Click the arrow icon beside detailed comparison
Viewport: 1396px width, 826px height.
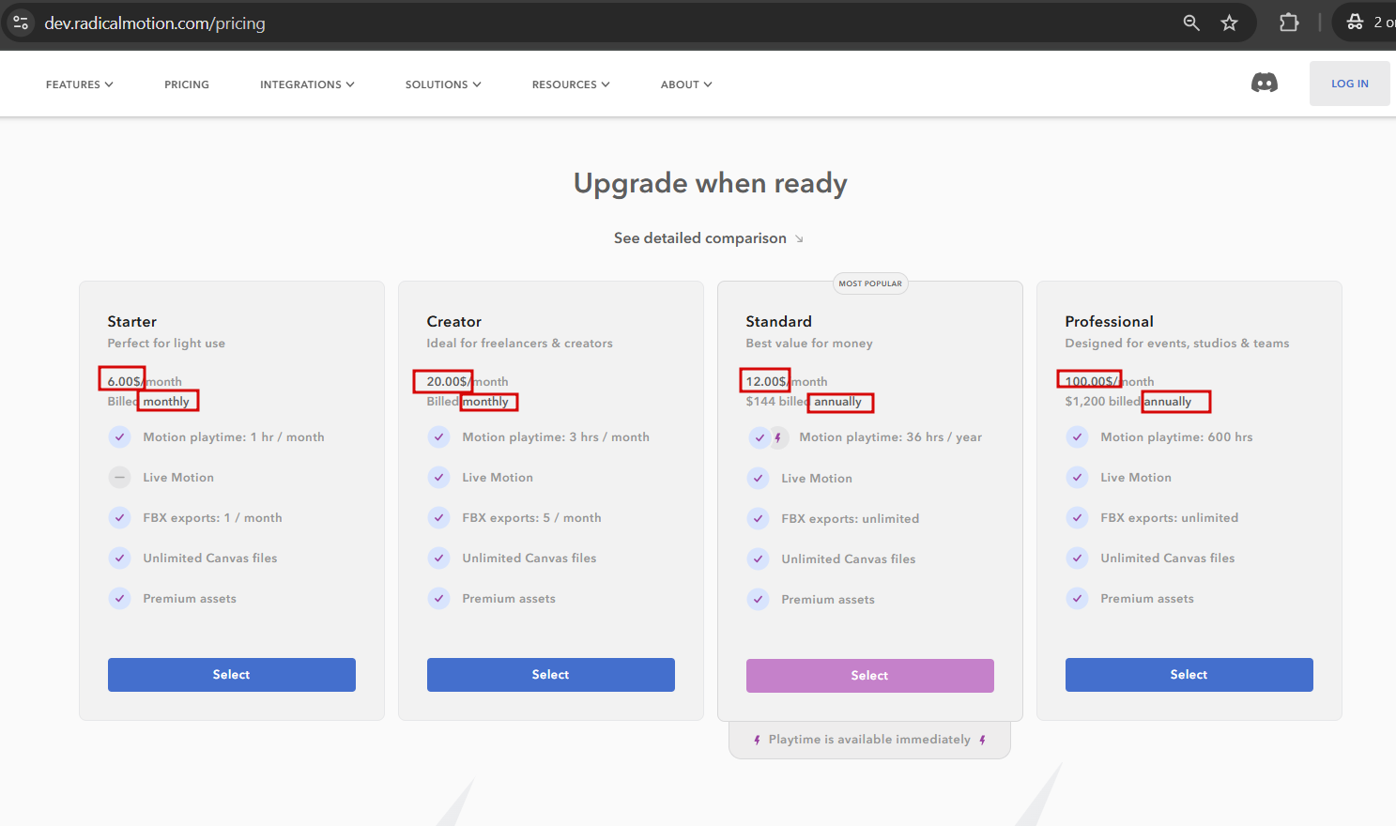point(799,239)
